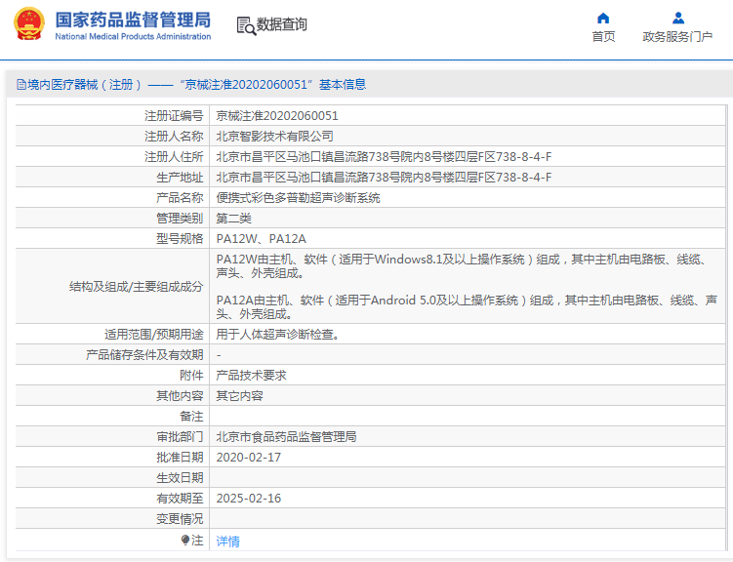
Task: Click the national emblem logo
Action: point(29,23)
